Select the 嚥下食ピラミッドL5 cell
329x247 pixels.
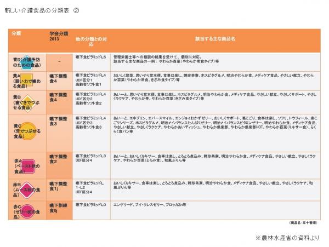pyautogui.click(x=91, y=56)
